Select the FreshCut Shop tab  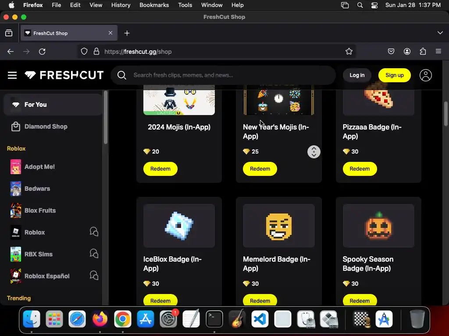pos(69,33)
